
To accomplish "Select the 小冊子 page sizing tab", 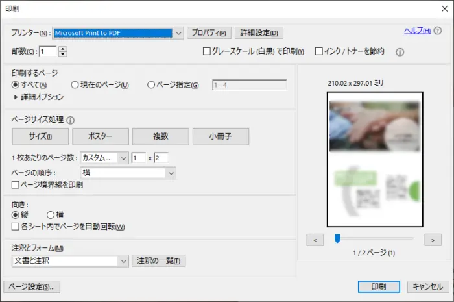I will pos(221,136).
